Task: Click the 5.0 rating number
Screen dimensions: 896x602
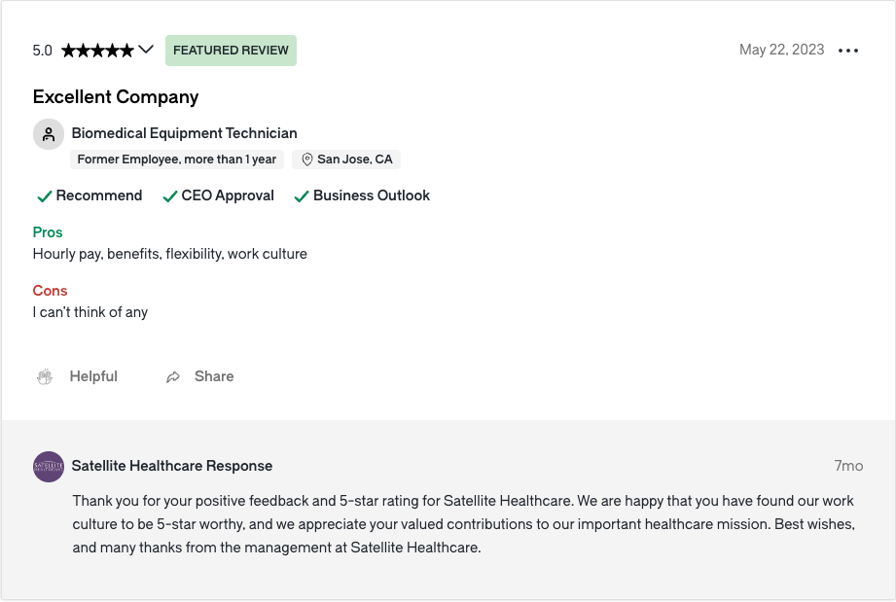Action: click(x=42, y=51)
